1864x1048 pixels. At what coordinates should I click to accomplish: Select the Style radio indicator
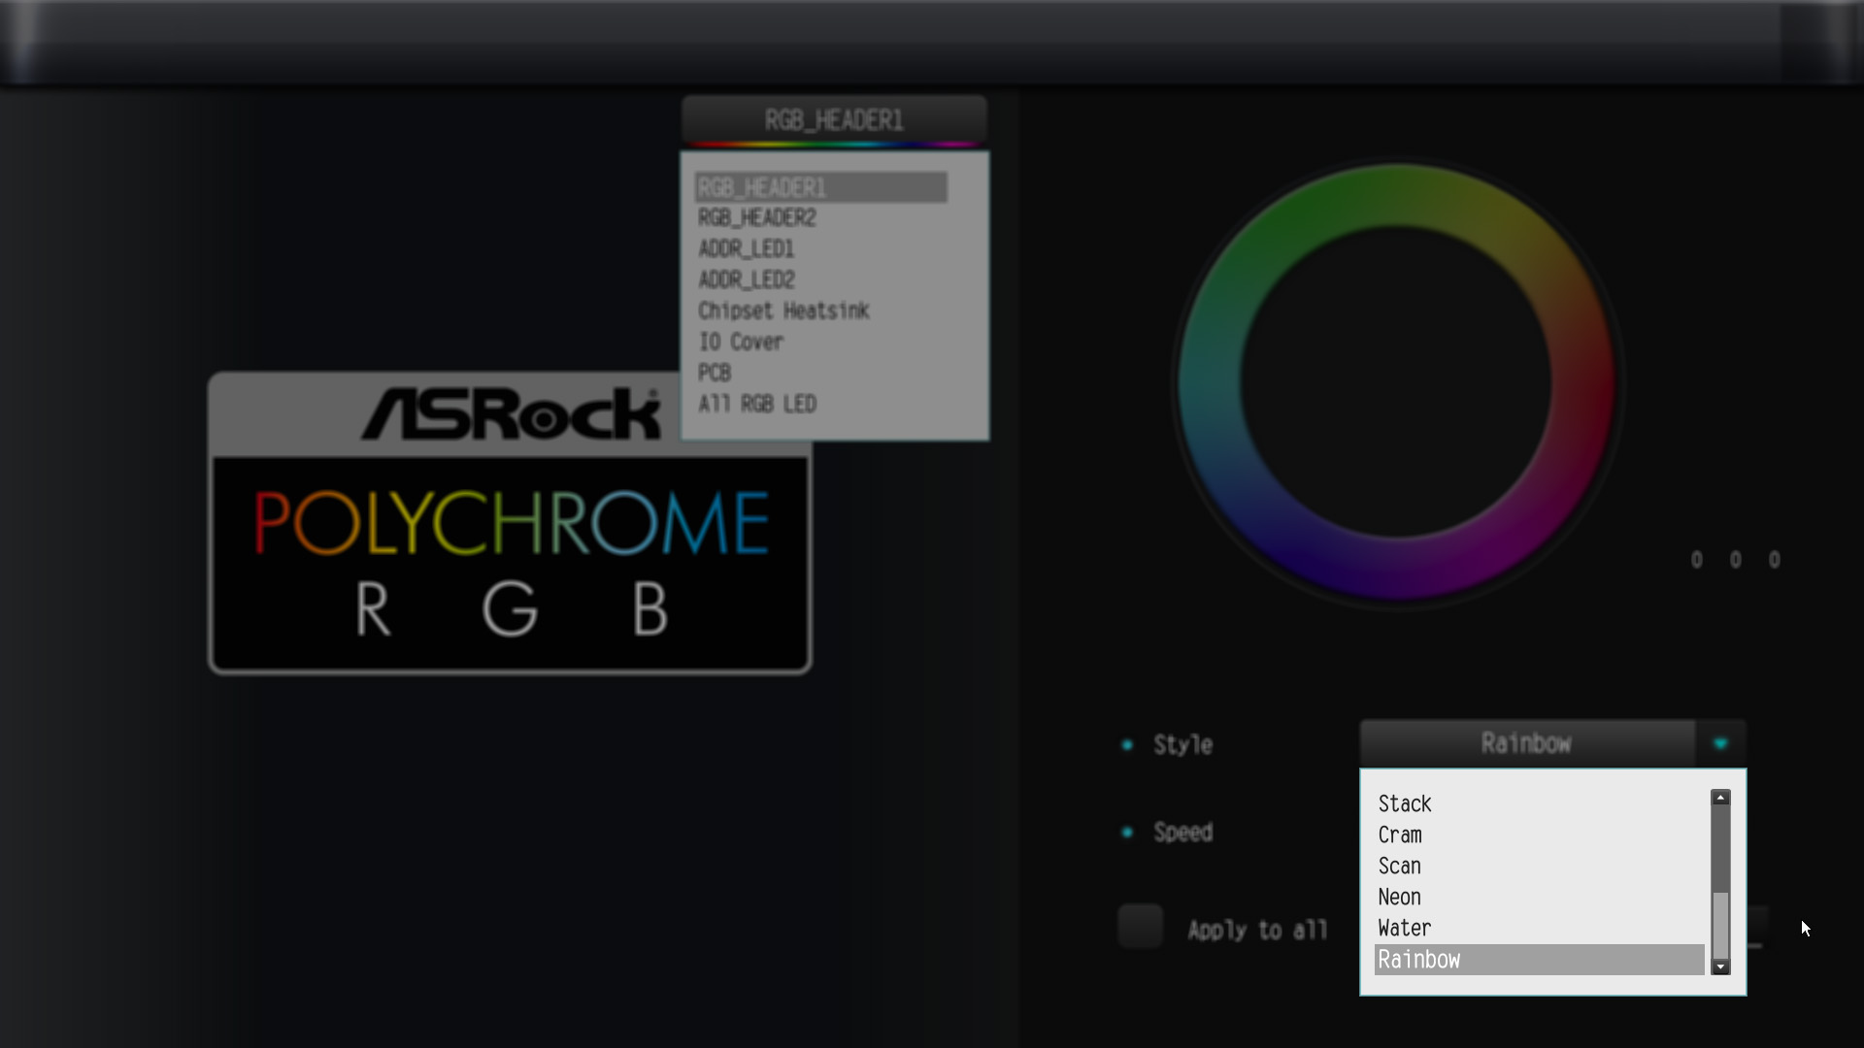point(1127,743)
